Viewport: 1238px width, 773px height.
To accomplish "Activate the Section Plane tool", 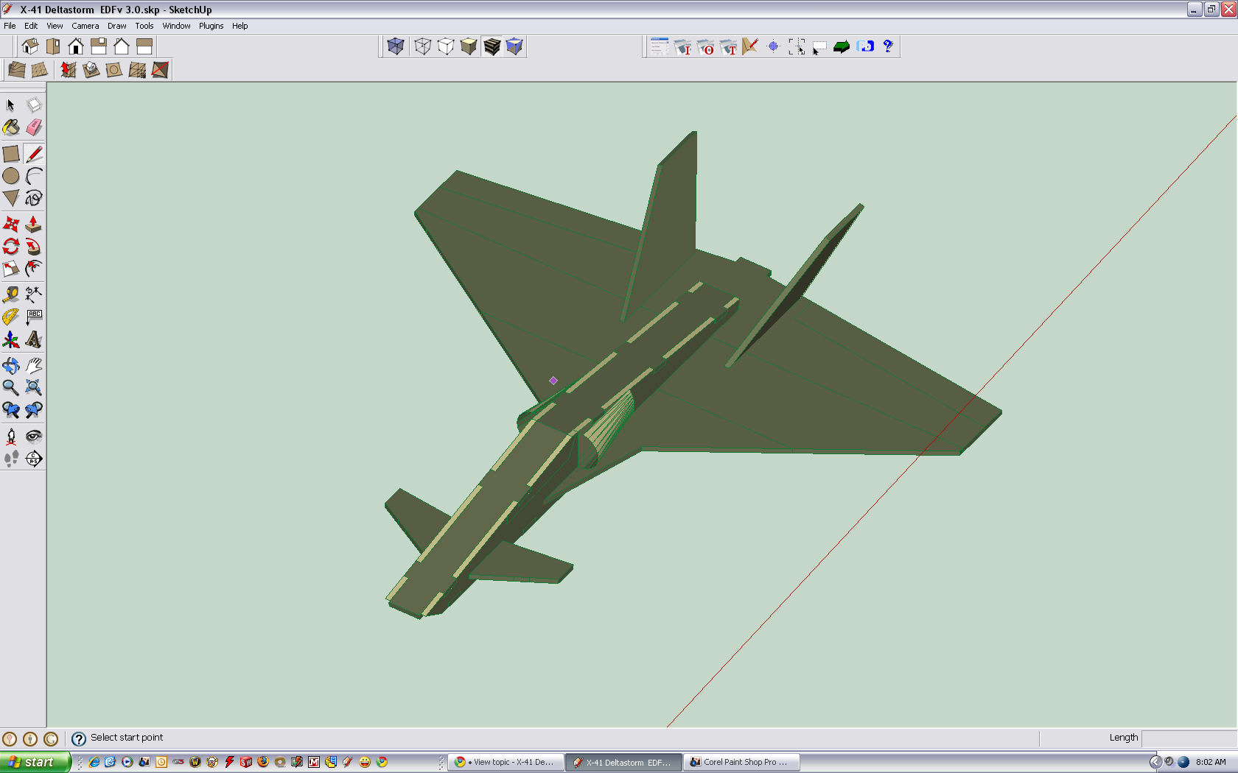I will point(34,459).
